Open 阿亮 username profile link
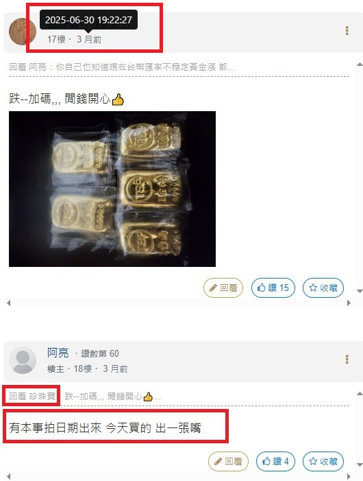The height and width of the screenshot is (481, 363). pyautogui.click(x=58, y=353)
